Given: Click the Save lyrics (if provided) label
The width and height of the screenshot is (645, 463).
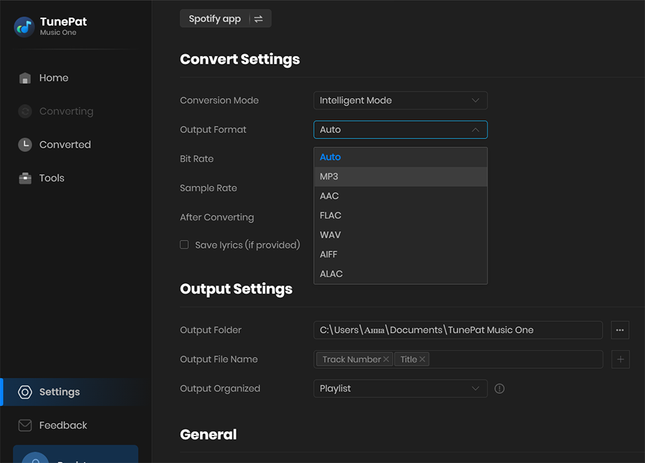Looking at the screenshot, I should pyautogui.click(x=247, y=245).
